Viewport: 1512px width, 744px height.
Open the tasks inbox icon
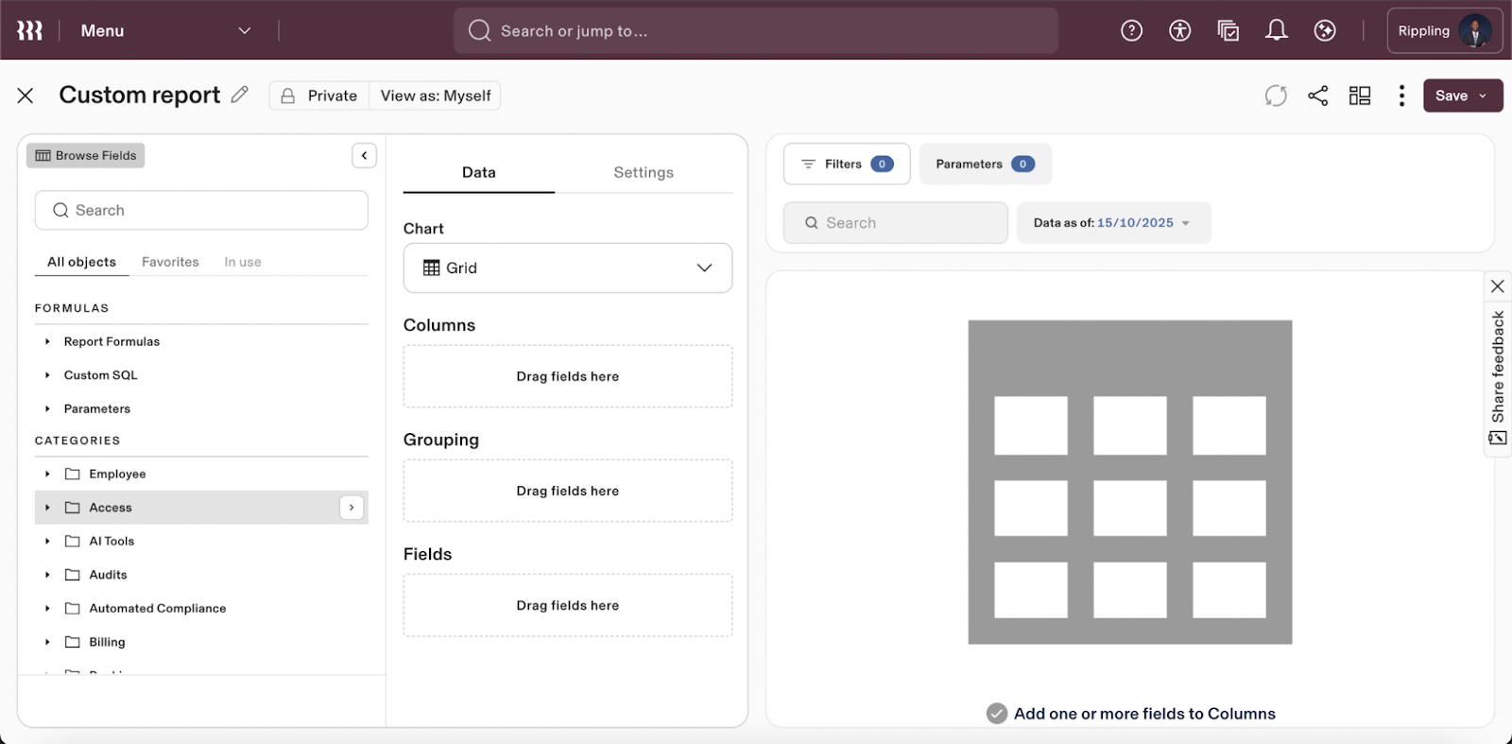coord(1228,31)
